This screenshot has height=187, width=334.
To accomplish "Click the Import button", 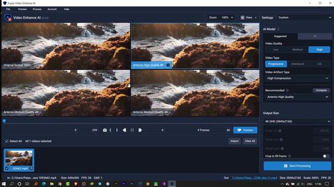I will coord(234,141).
